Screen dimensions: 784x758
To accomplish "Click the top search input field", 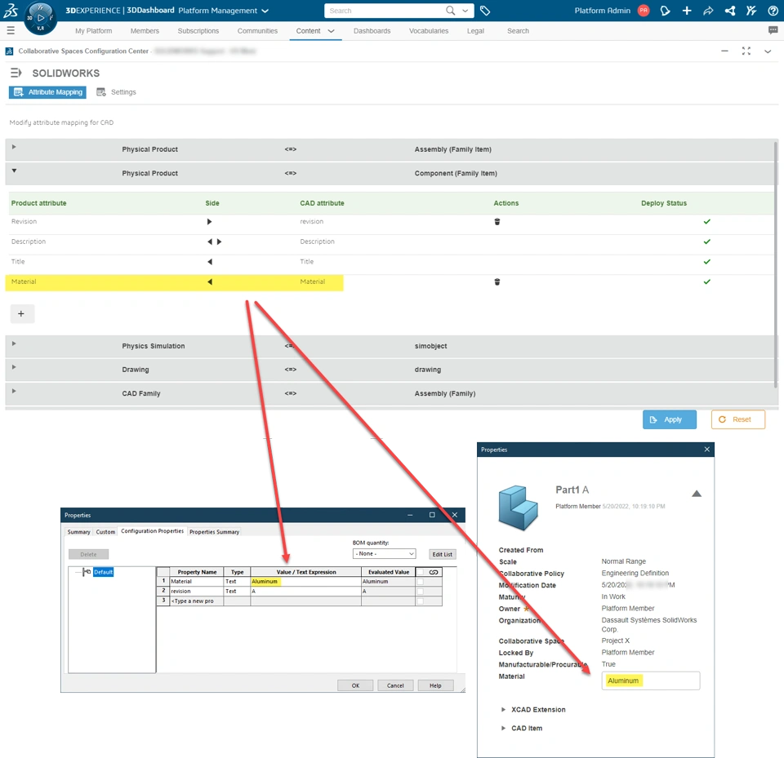I will [385, 11].
